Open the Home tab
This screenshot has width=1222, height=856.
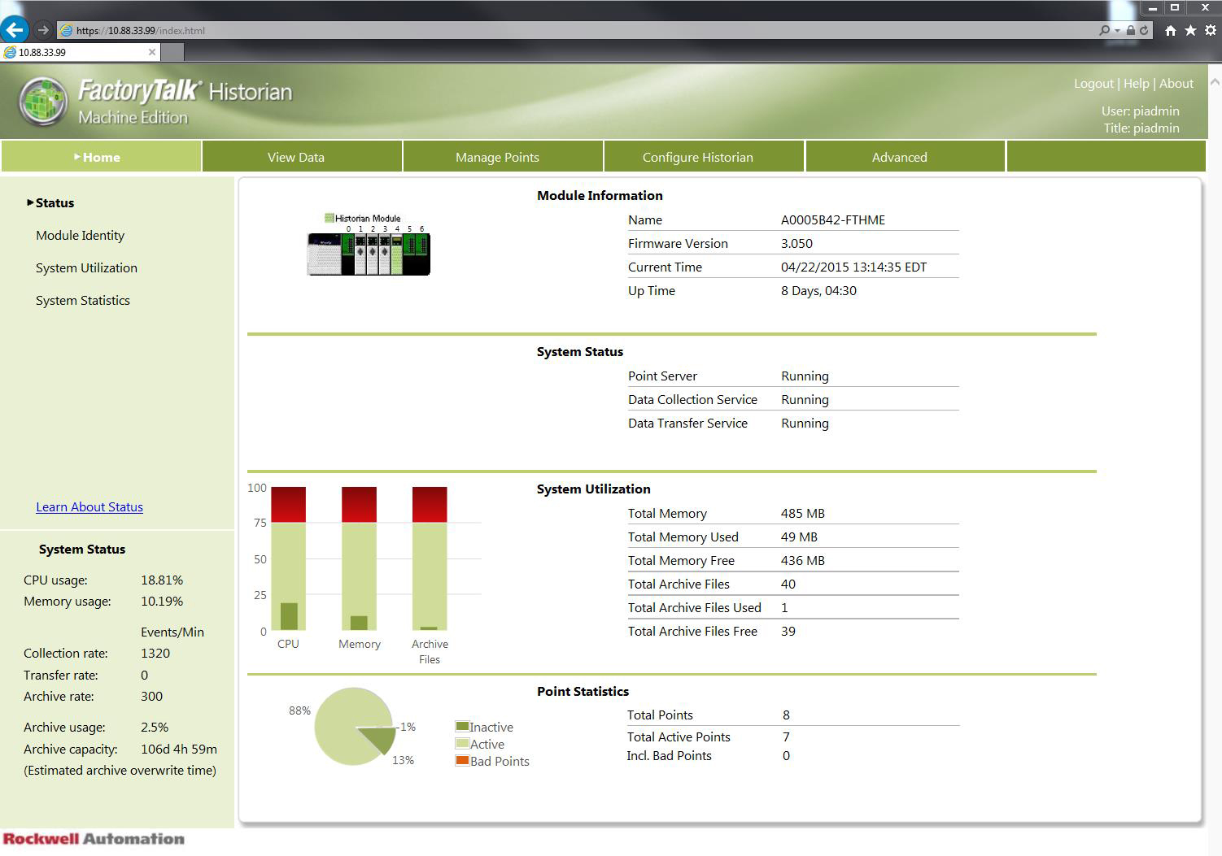click(101, 157)
